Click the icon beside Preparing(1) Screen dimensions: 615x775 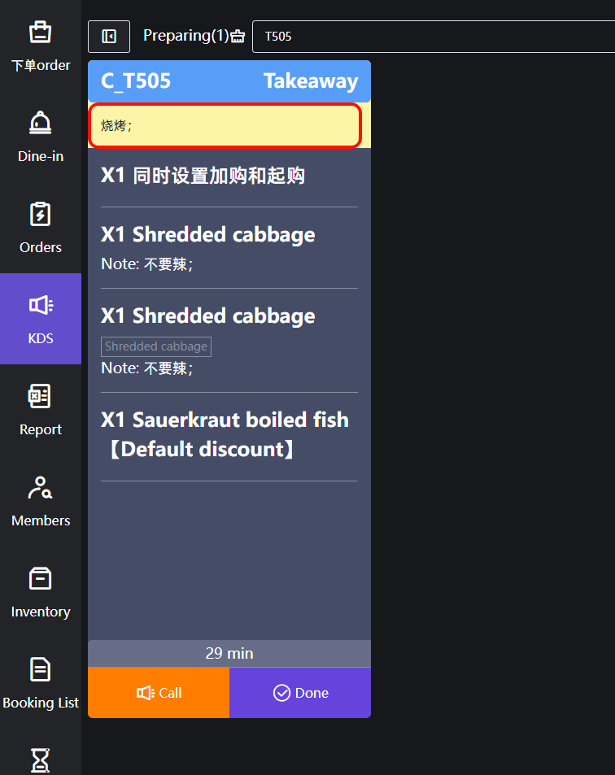238,37
